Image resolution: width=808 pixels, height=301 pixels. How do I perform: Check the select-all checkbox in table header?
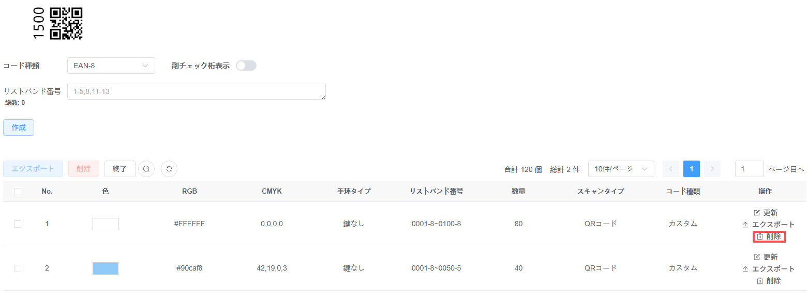pos(18,192)
